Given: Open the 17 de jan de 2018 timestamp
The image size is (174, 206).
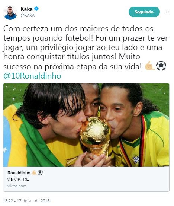Looking at the screenshot, I should coord(33,201).
